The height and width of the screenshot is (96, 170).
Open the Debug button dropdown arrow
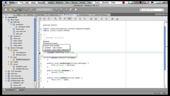pos(73,10)
